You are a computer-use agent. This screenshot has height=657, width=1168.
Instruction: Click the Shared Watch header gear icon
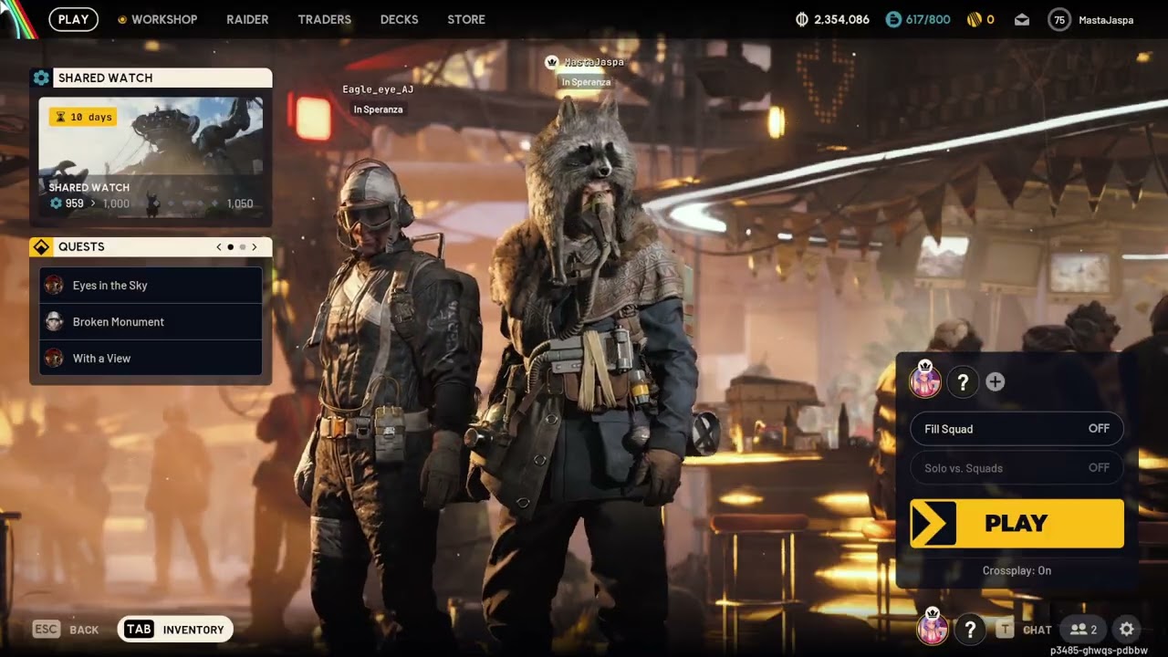point(41,78)
